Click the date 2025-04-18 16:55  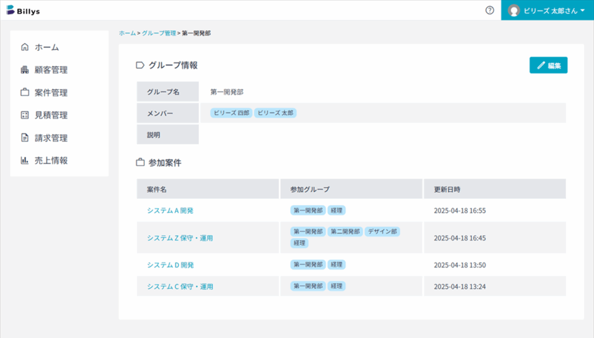point(459,210)
